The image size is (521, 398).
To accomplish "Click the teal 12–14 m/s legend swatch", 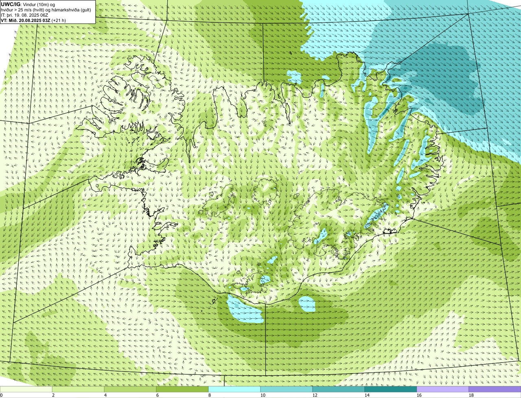I will pyautogui.click(x=339, y=389).
